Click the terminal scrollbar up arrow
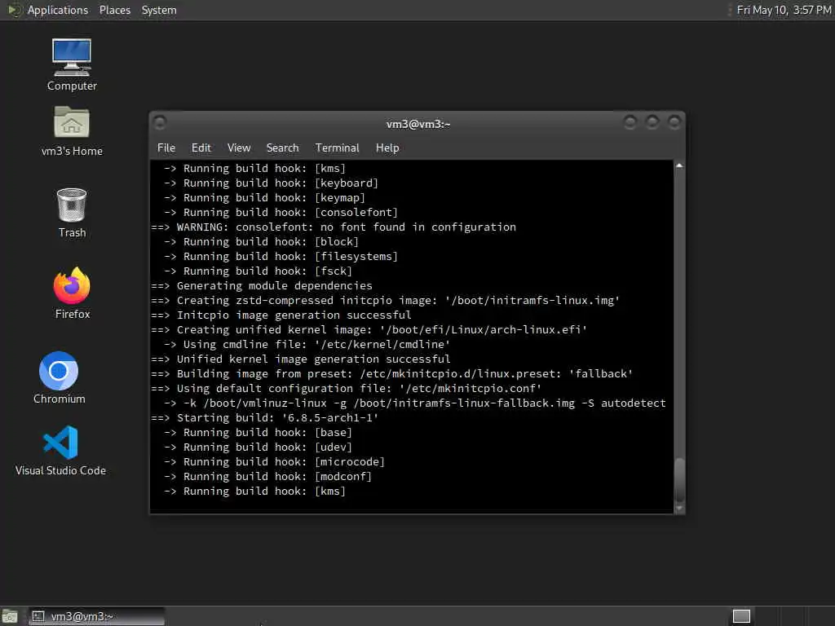 pos(679,165)
